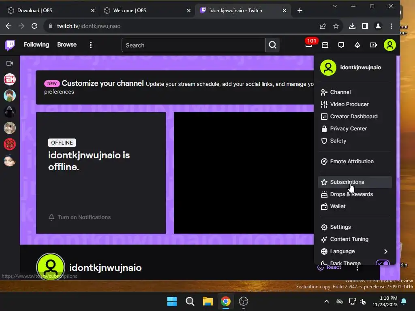
Task: Reload the Twitch page
Action: [x=34, y=26]
